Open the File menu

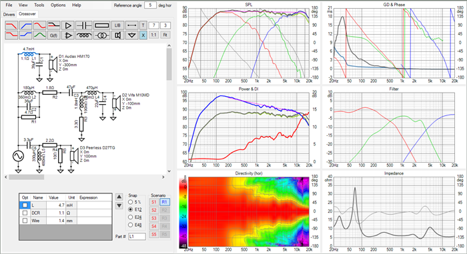9,5
